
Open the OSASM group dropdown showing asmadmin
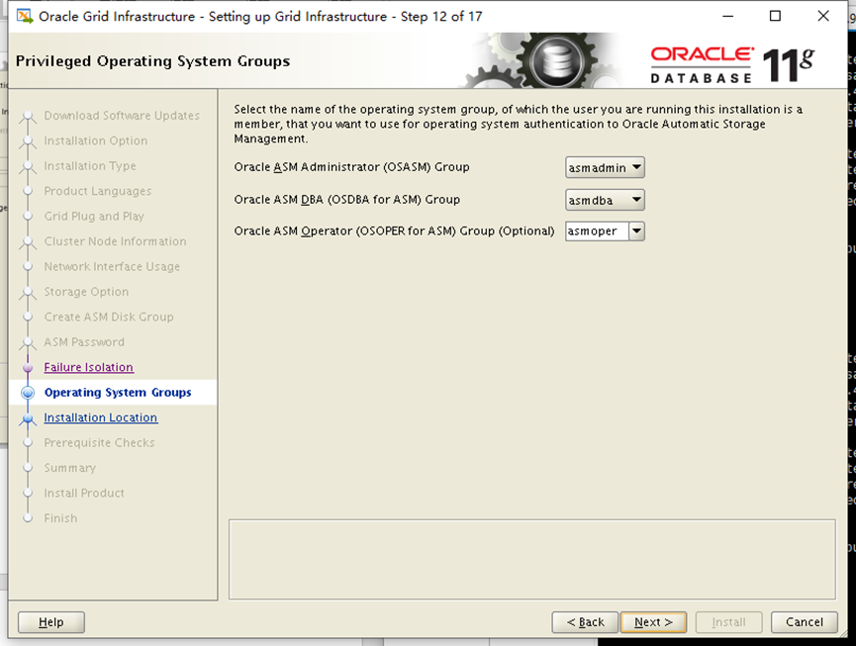click(605, 168)
